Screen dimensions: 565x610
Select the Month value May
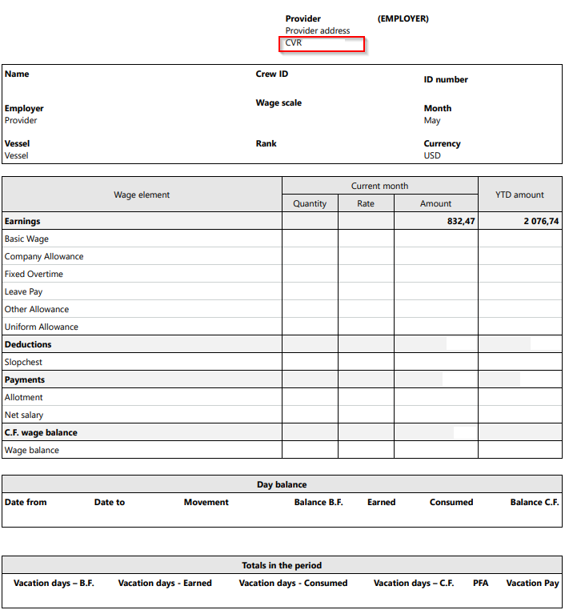click(431, 121)
